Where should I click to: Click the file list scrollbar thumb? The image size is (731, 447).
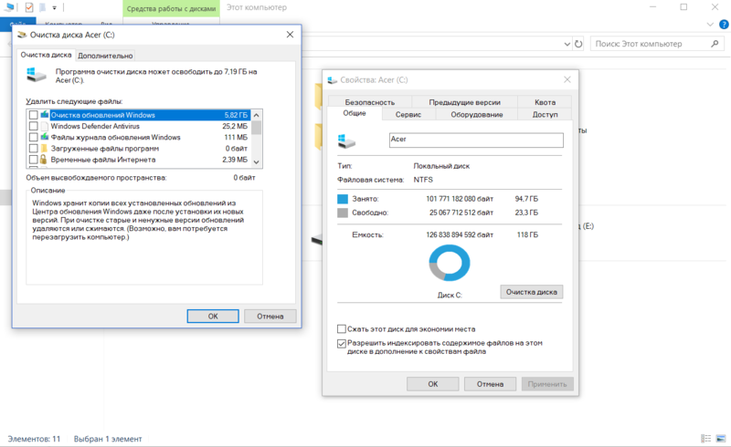pyautogui.click(x=257, y=127)
